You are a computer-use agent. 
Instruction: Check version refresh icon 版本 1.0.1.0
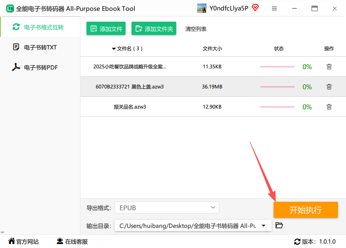297,242
